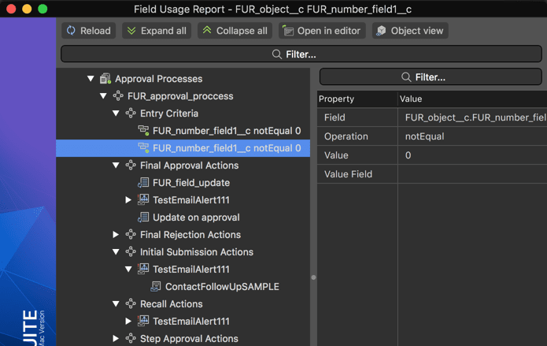Click the Approval Processes folder icon
547x346 pixels.
105,79
